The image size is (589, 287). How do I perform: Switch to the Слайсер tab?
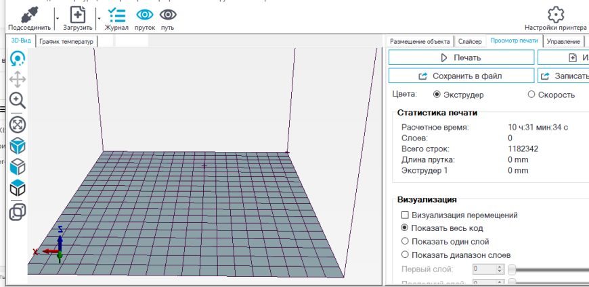click(x=470, y=41)
